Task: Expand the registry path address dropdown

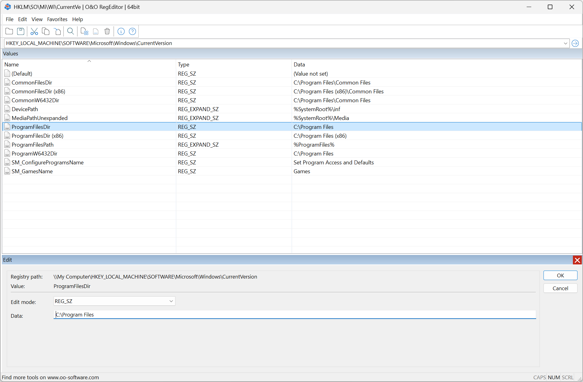Action: coord(565,43)
